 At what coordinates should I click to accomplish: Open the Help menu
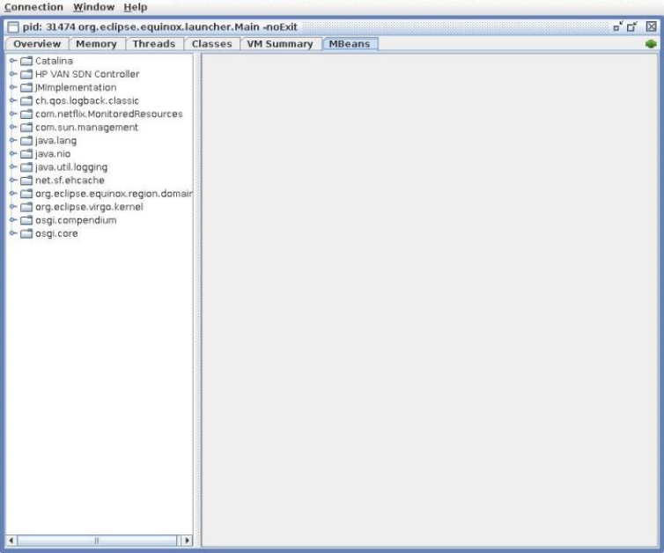coord(136,7)
